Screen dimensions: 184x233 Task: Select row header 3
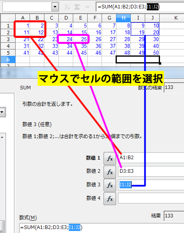[x=8, y=39]
